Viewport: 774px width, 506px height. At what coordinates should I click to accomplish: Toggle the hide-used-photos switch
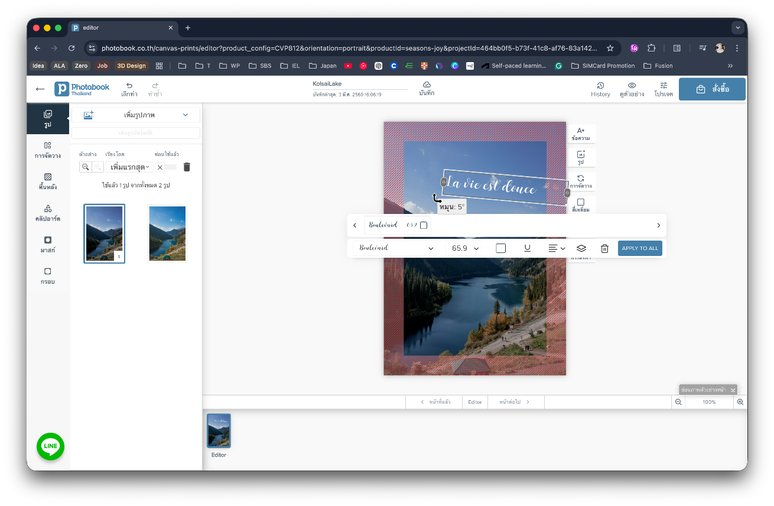pos(166,167)
